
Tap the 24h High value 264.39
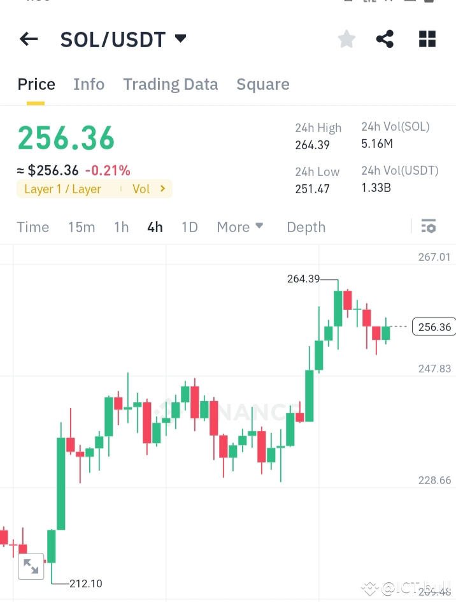click(312, 144)
